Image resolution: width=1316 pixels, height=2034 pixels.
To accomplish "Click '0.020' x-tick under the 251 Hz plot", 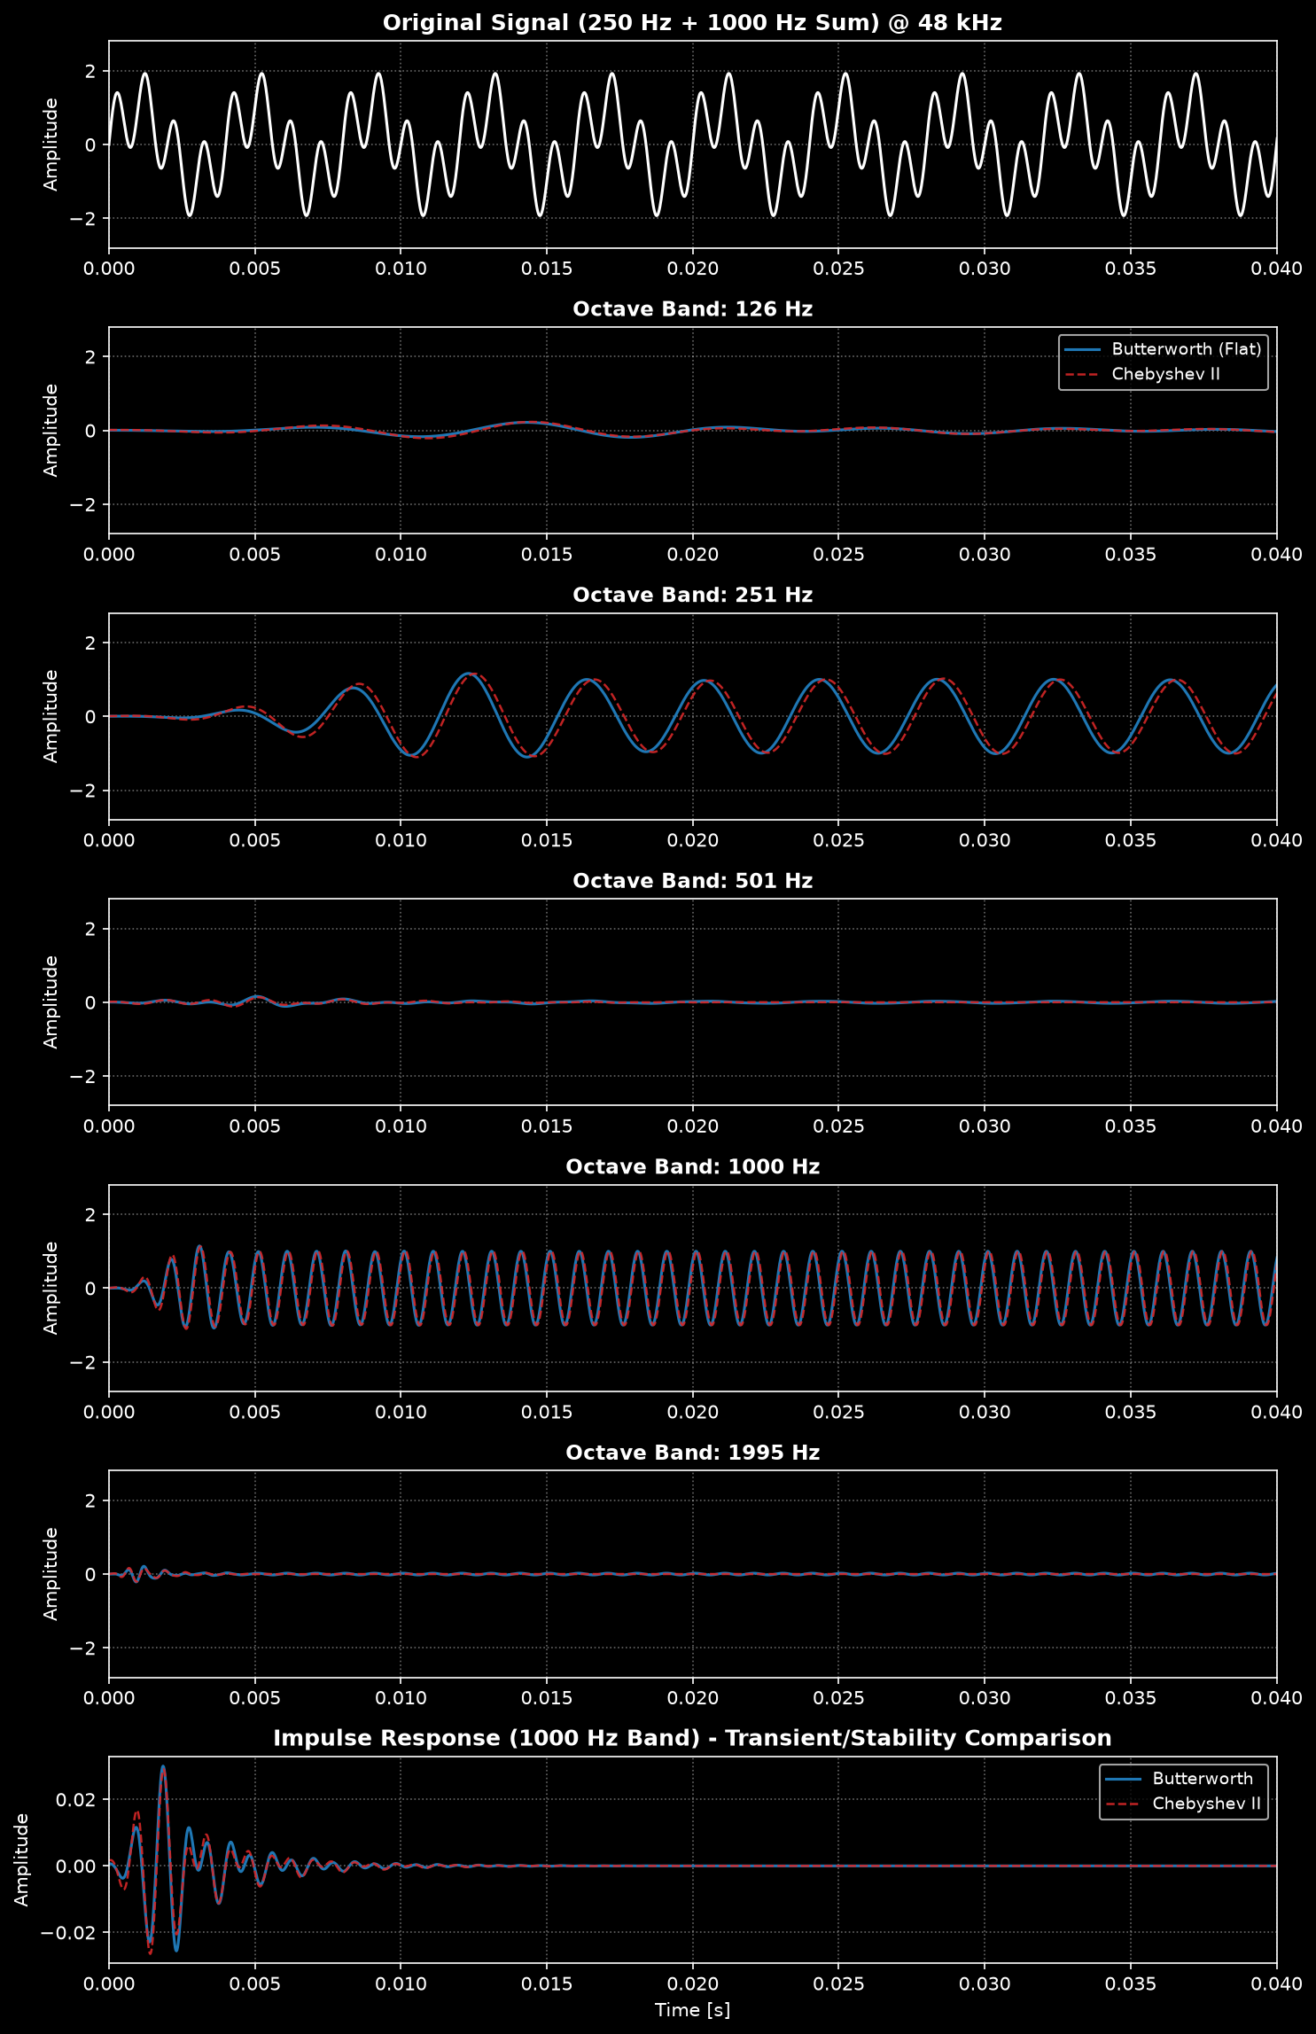I will click(692, 840).
